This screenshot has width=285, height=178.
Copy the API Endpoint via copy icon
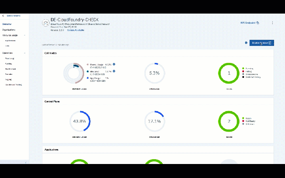click(258, 23)
